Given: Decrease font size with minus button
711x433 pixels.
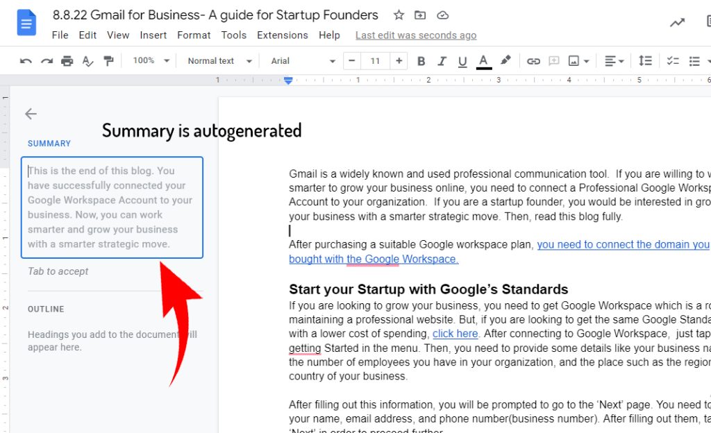Looking at the screenshot, I should coord(351,60).
